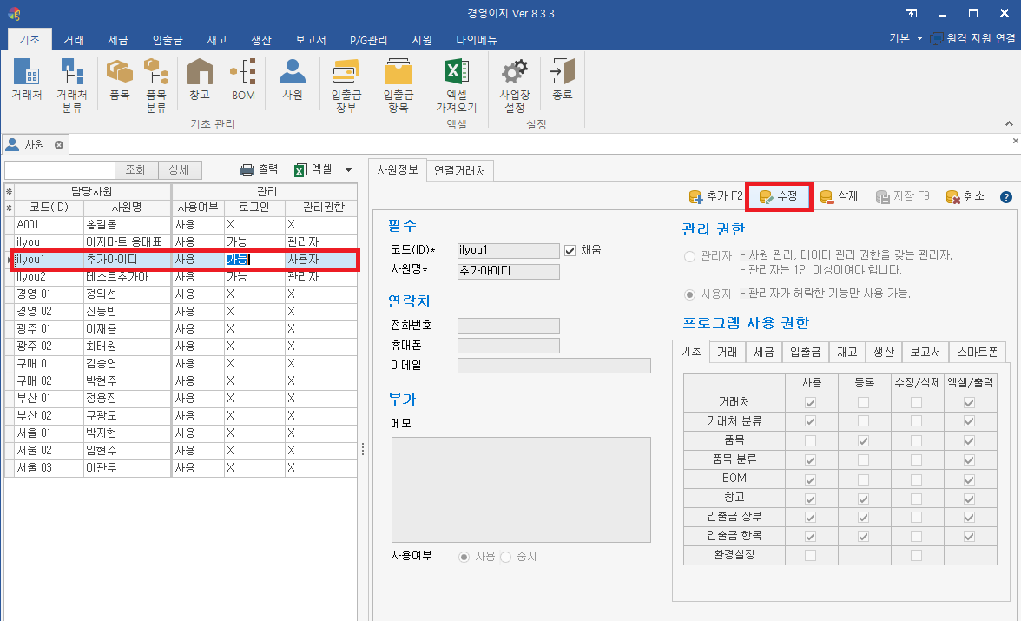Expand the 엑셀 dropdown arrow
This screenshot has height=621, width=1021.
pyautogui.click(x=349, y=170)
